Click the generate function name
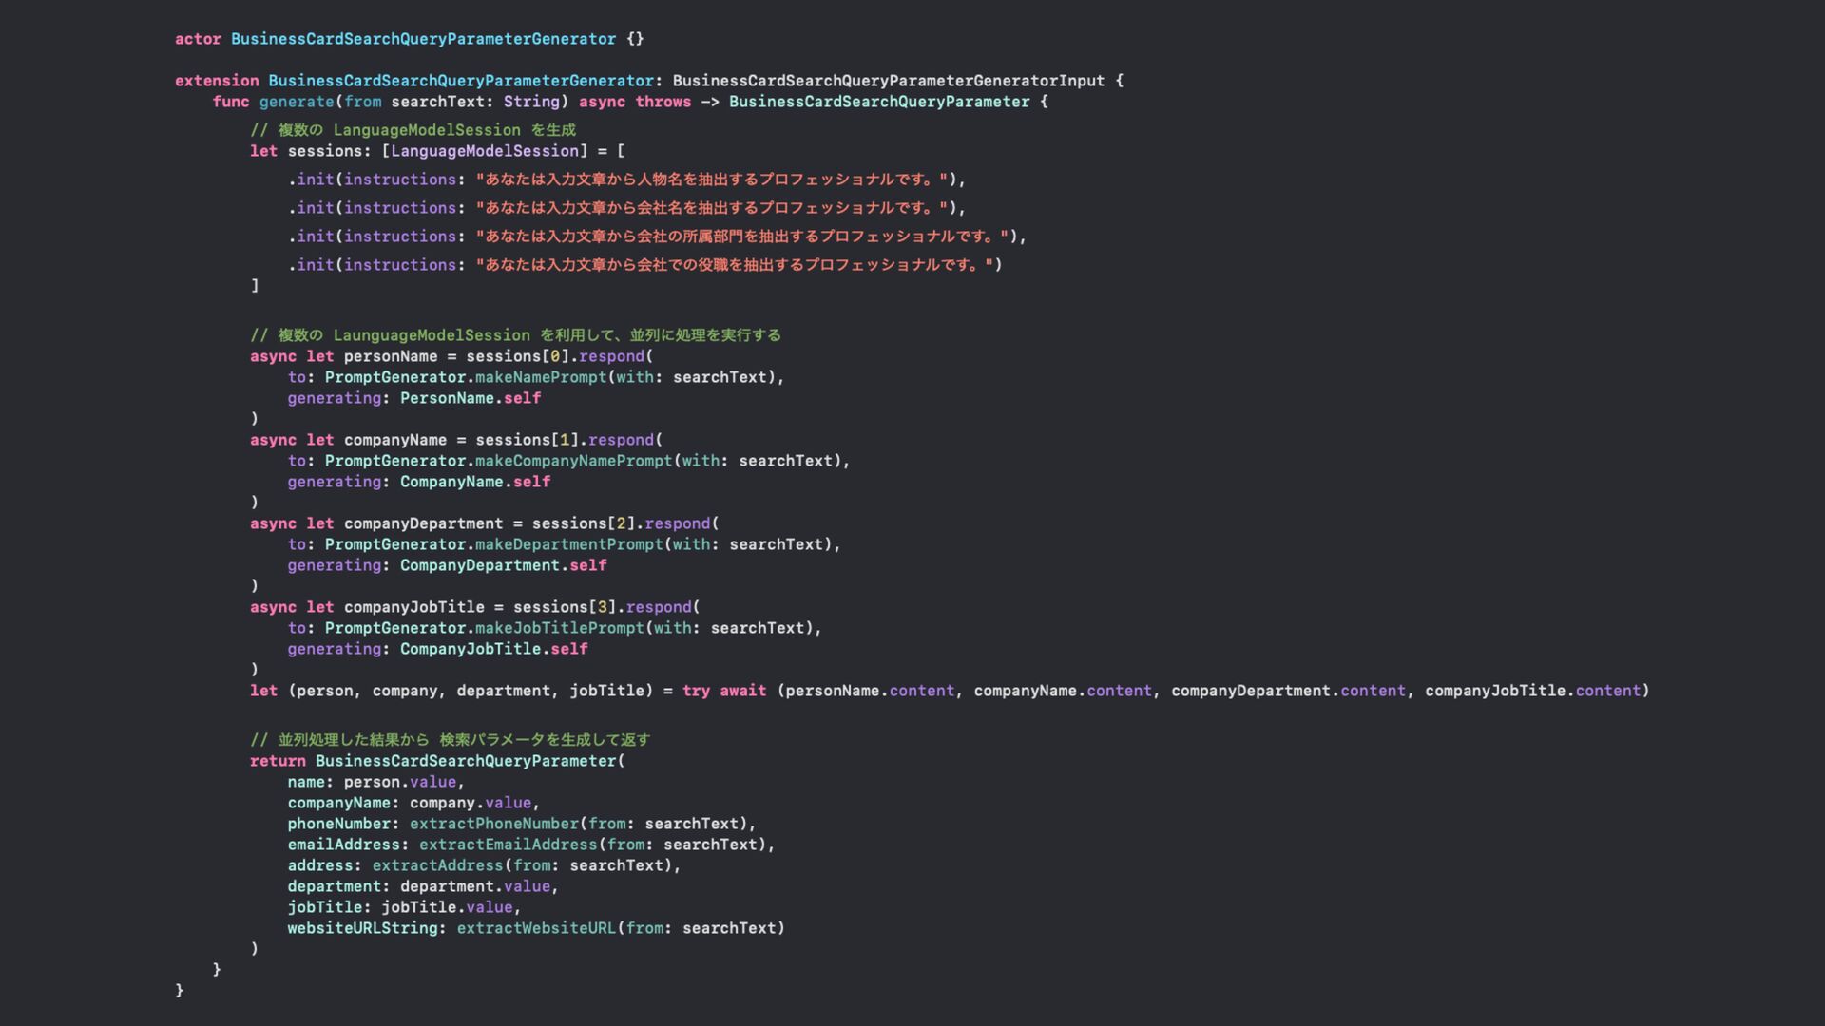 [x=297, y=102]
